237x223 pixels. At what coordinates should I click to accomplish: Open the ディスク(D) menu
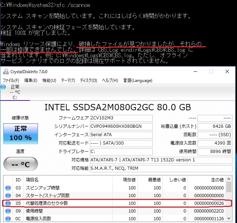click(88, 81)
